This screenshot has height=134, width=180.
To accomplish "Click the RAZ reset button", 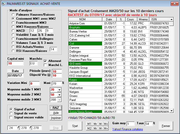I will pos(56,108).
